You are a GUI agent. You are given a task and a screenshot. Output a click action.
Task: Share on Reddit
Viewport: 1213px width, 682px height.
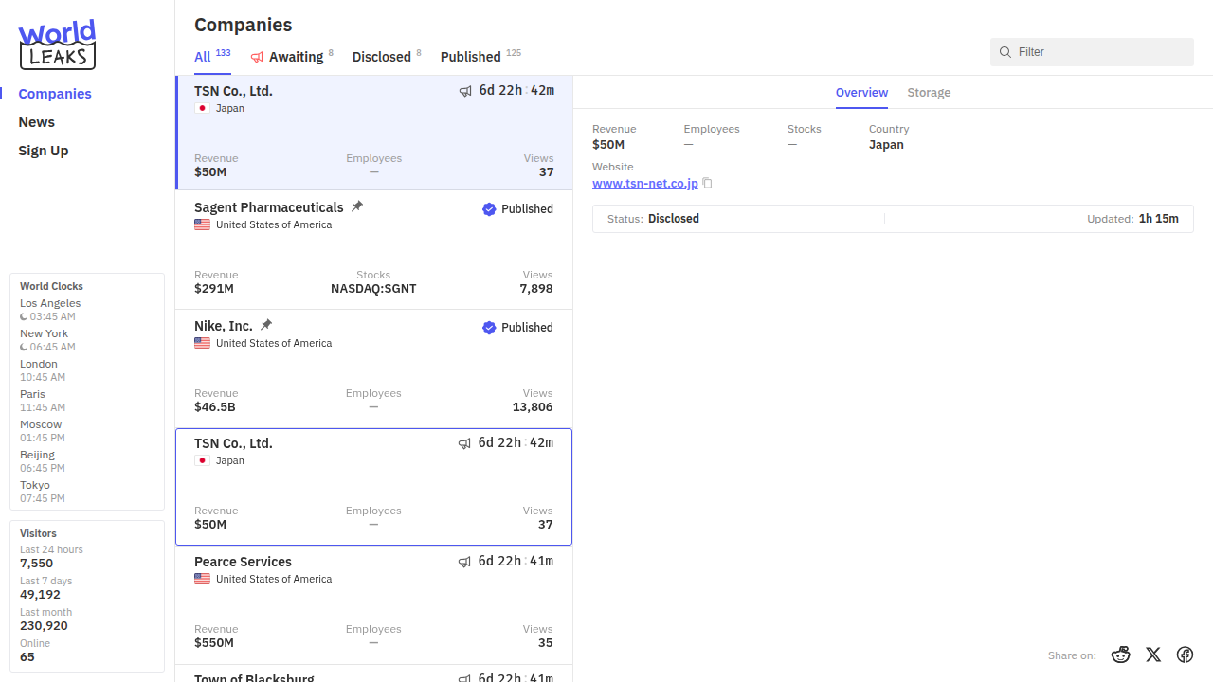[1121, 655]
